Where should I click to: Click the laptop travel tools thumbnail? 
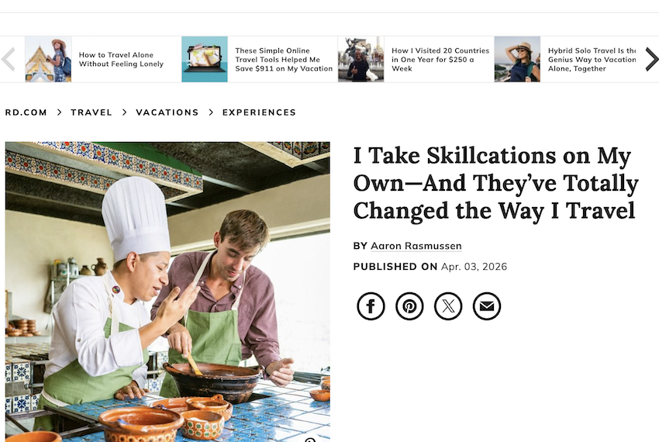(x=205, y=60)
